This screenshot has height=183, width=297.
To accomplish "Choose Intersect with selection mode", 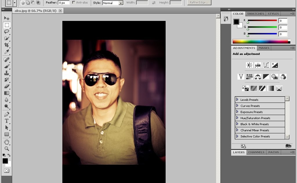I will tap(38, 3).
